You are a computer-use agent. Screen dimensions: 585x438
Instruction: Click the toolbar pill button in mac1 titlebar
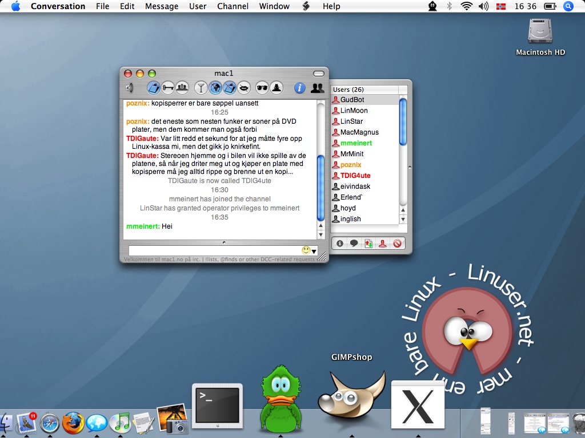tap(319, 74)
